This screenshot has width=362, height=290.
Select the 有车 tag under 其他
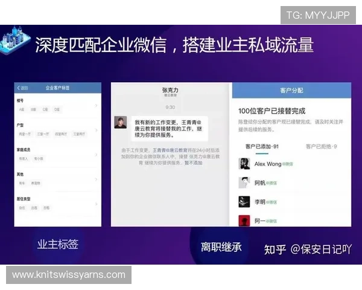point(22,183)
